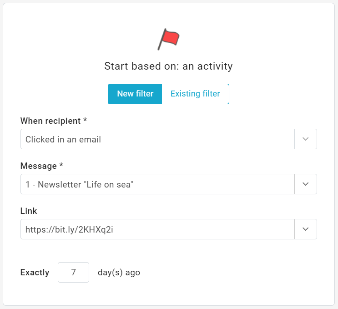
Task: Switch to the Existing filter tab
Action: pyautogui.click(x=195, y=94)
